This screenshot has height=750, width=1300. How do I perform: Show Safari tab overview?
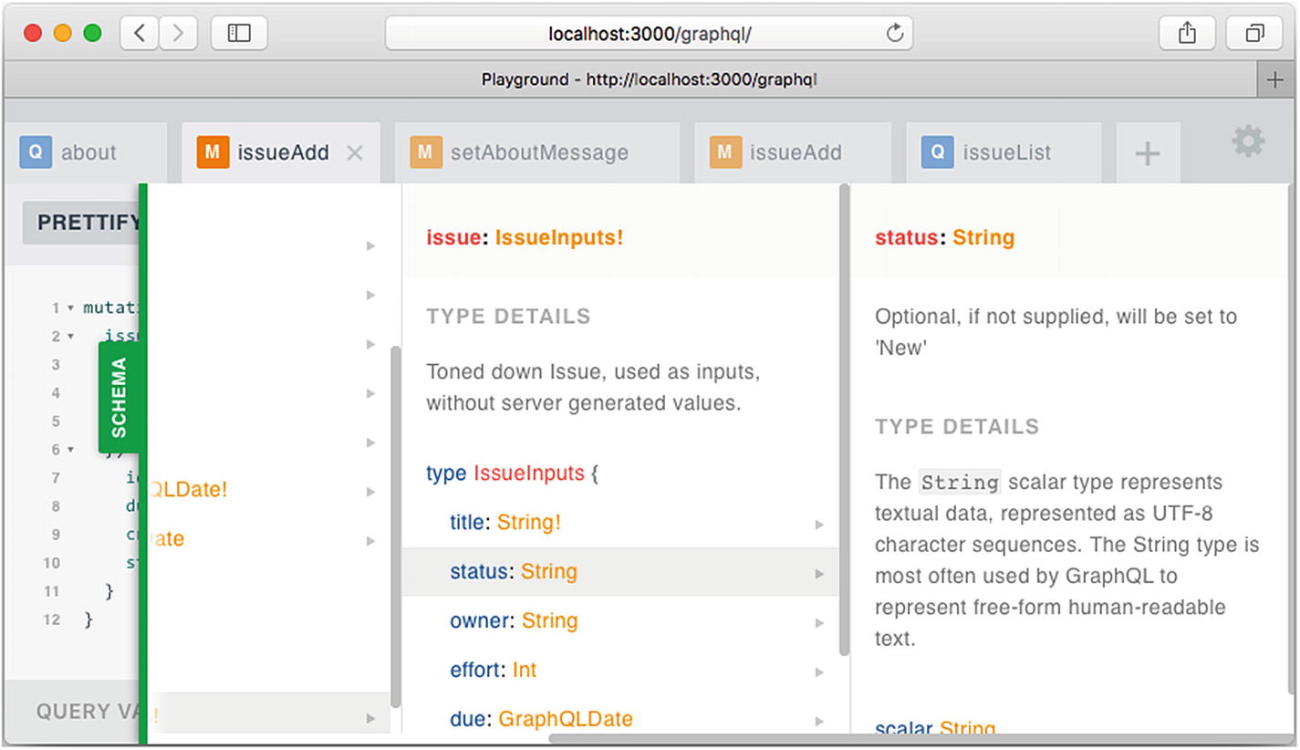click(x=1254, y=34)
